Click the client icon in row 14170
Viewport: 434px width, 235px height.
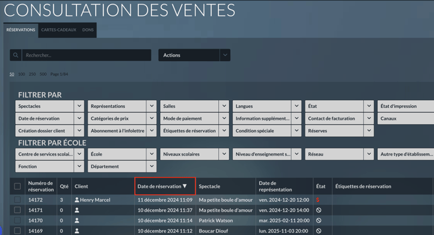pos(77,221)
